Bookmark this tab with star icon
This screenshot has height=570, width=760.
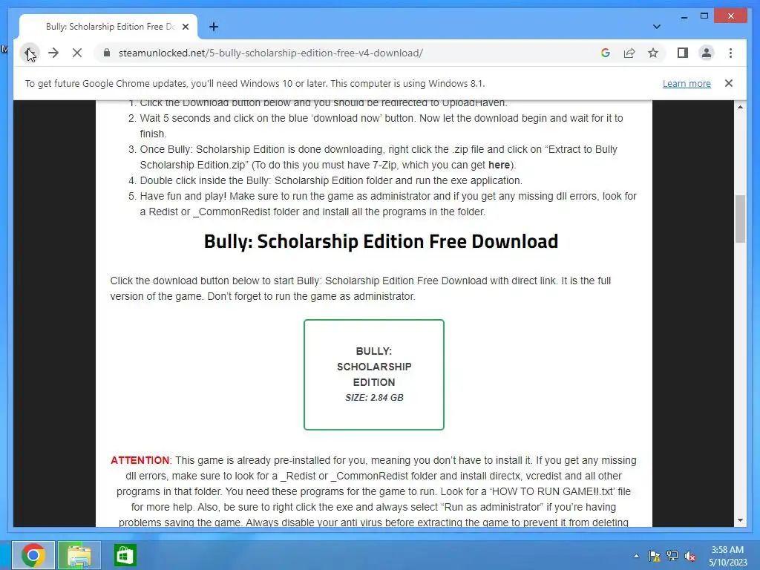tap(653, 53)
